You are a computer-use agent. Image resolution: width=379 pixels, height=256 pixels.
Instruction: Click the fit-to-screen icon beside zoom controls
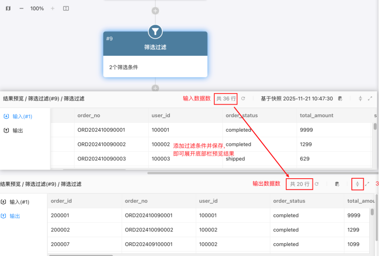click(x=66, y=8)
